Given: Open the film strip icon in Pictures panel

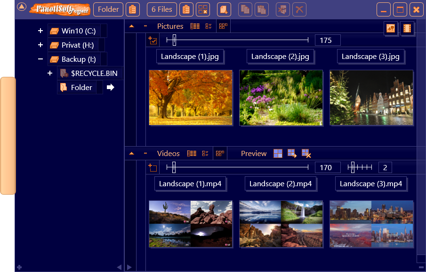Looking at the screenshot, I should point(407,28).
